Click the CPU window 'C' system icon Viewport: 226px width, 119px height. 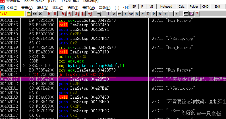click(2, 8)
